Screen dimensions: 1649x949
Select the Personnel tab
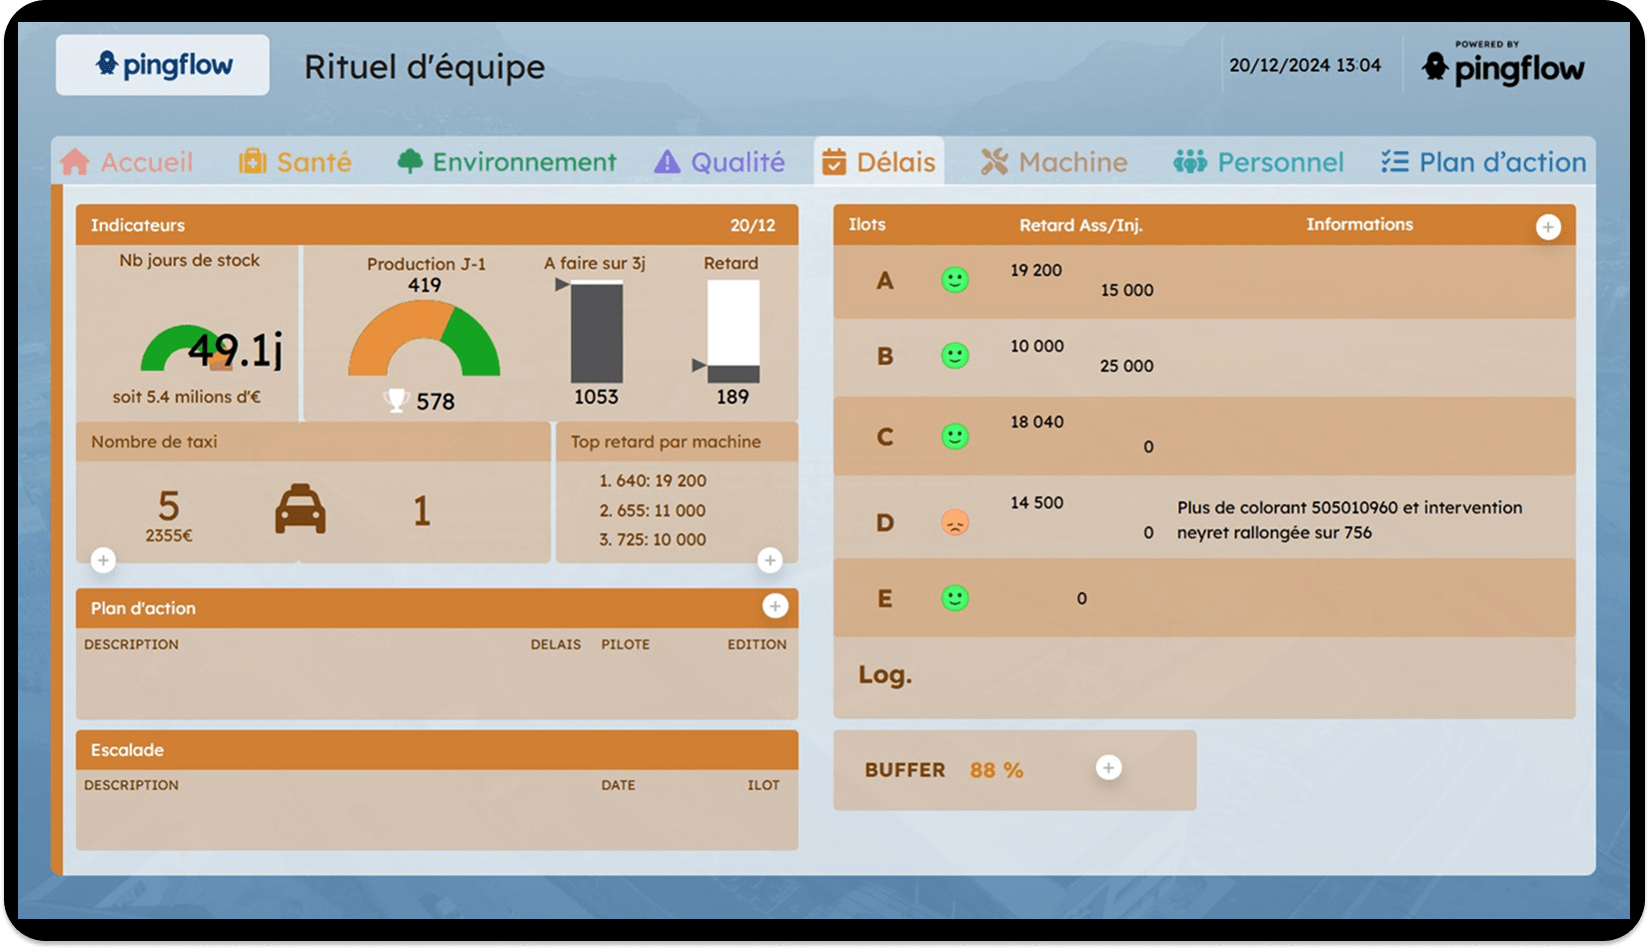point(1258,162)
